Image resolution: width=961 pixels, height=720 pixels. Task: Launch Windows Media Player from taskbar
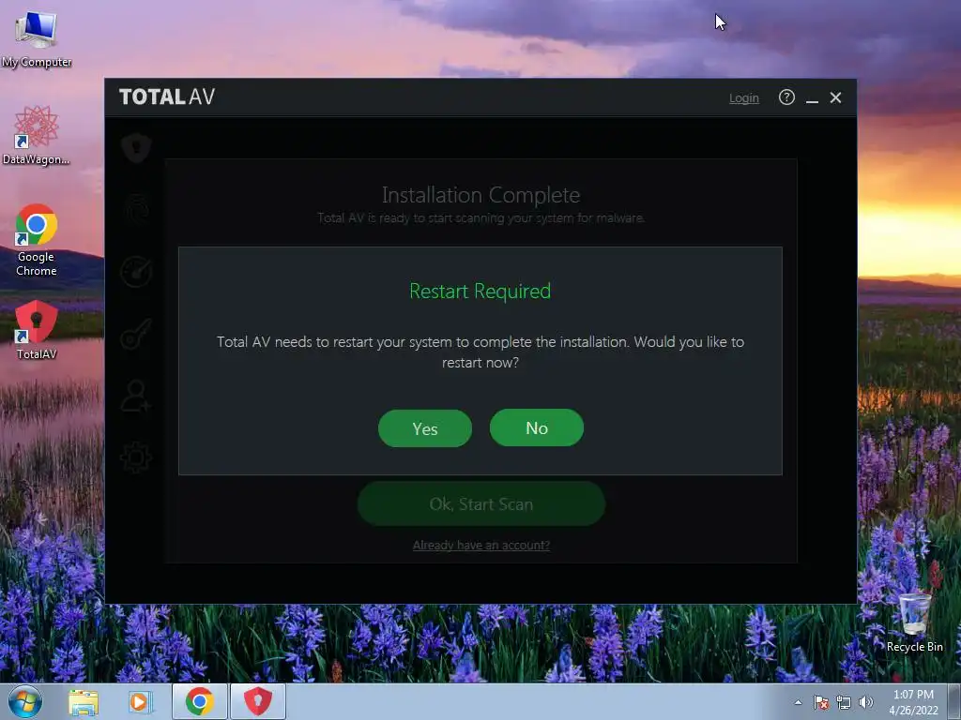(x=139, y=702)
